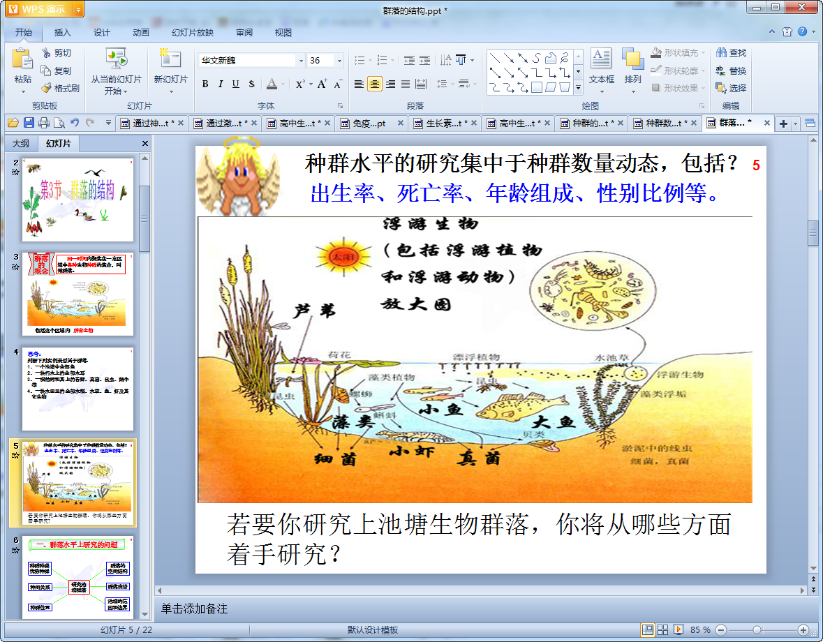Viewport: 823px width, 642px height.
Task: Toggle align text right
Action: pos(390,84)
